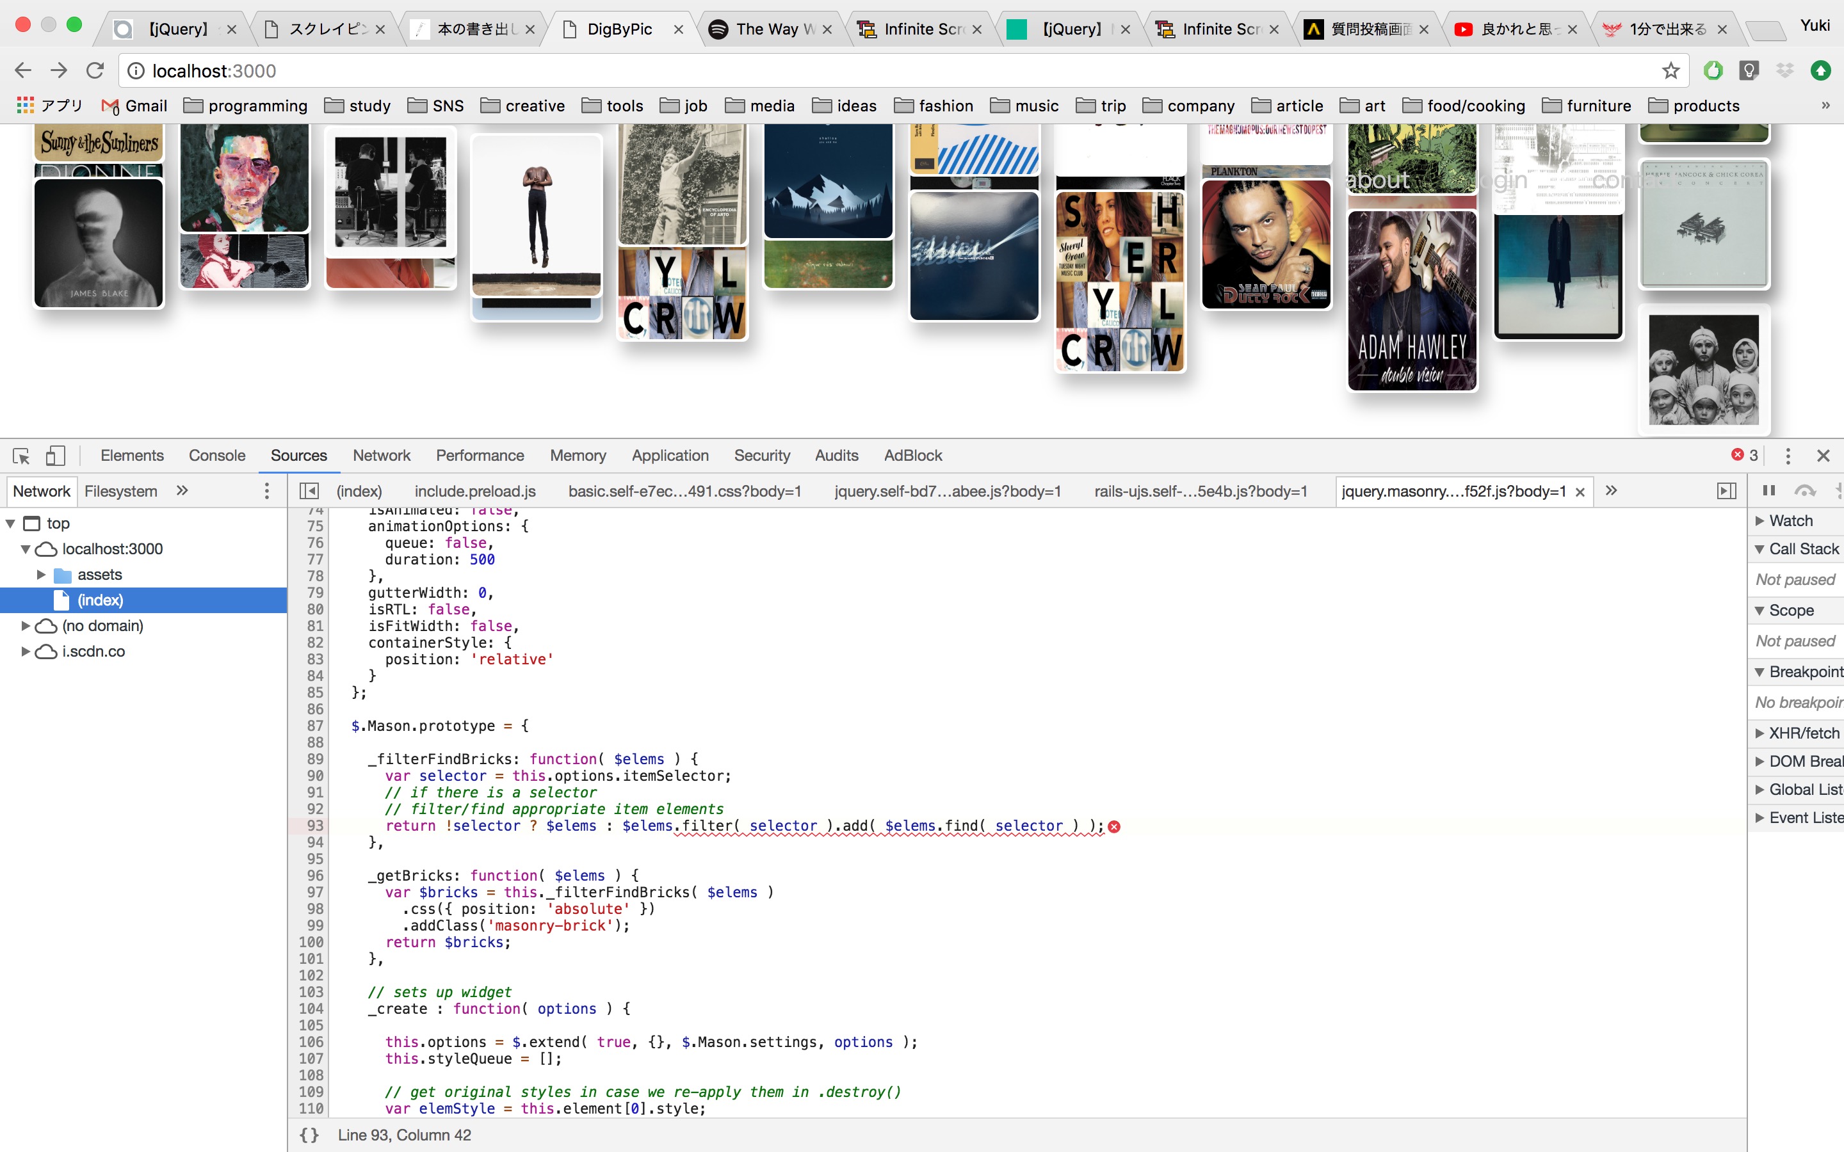Click the red error count indicator
1844x1152 pixels.
point(1744,456)
